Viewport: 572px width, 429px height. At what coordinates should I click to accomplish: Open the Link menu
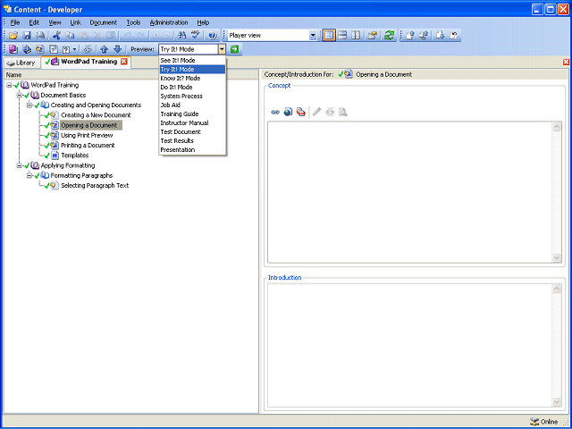(75, 22)
